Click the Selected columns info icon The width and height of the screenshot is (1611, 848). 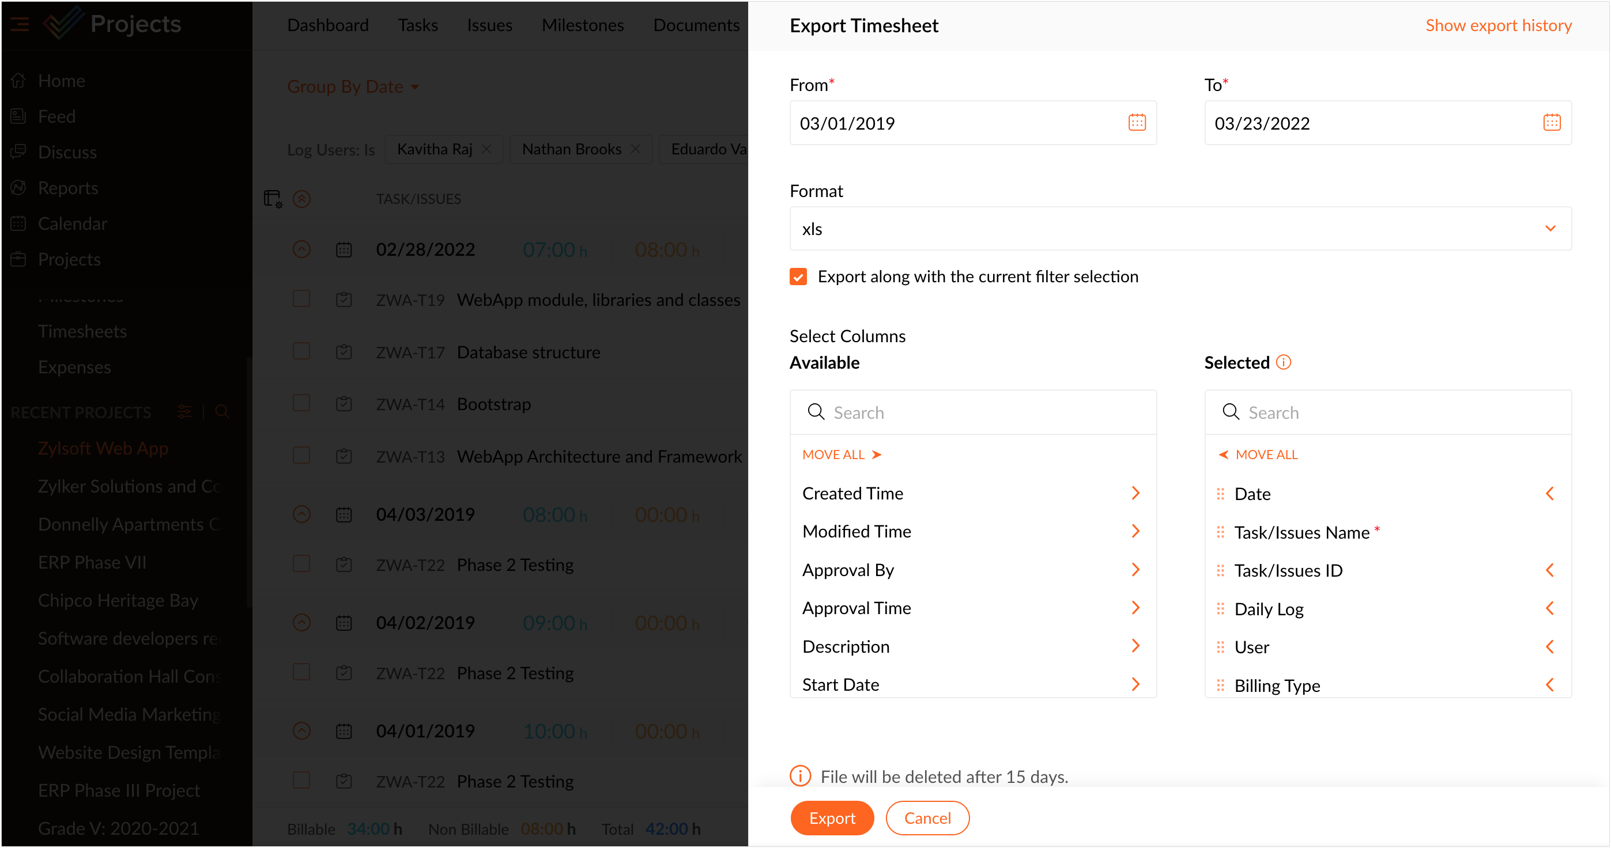[1283, 362]
